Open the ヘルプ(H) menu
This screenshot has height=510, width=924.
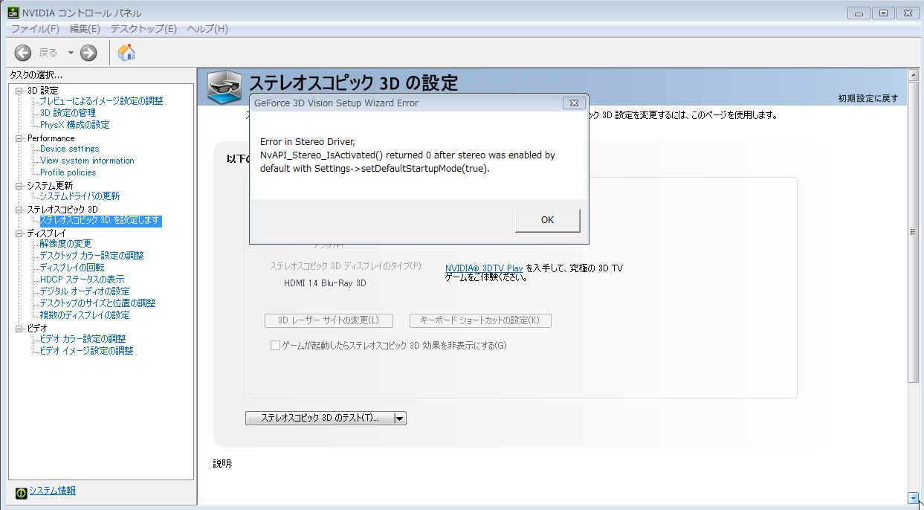[x=207, y=29]
